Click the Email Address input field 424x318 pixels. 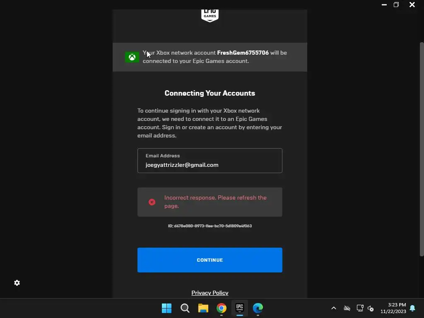pos(210,161)
